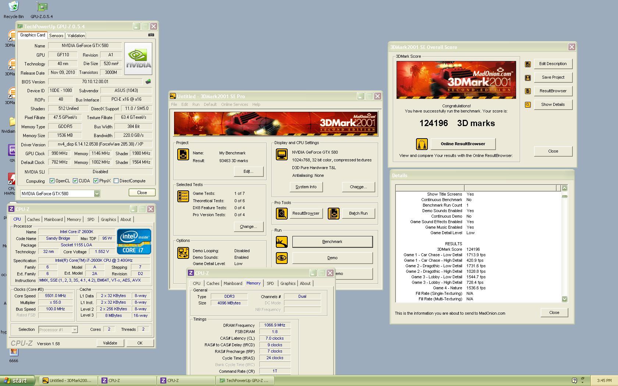Click the Batch Run icon in Pro Tools
Viewport: 618px width, 386px height.
coord(334,213)
